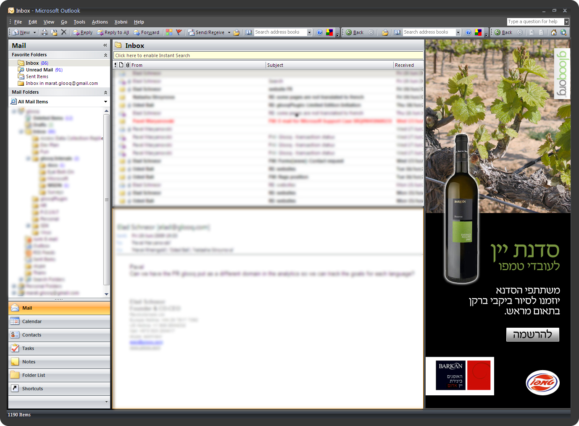579x426 pixels.
Task: Open the Categorize color squares icon
Action: pyautogui.click(x=169, y=32)
